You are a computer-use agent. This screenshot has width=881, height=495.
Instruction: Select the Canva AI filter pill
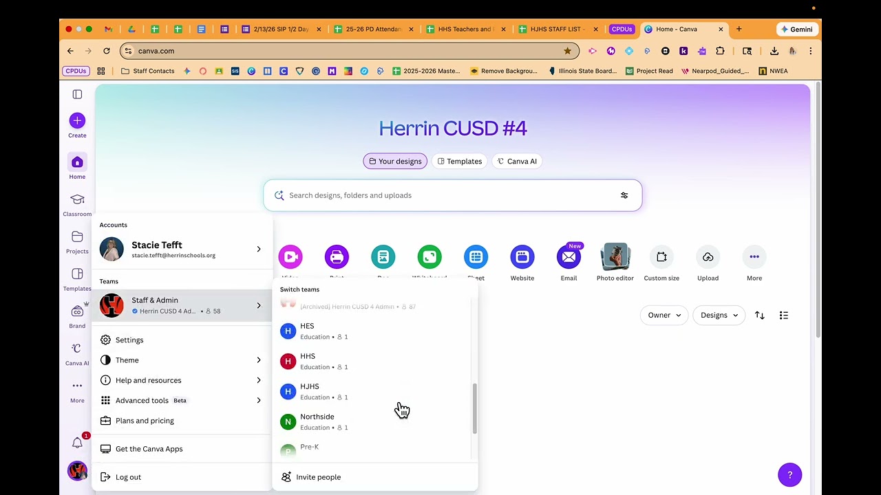click(517, 162)
